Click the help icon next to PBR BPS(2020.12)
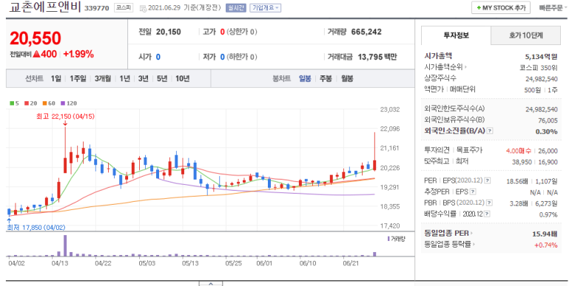This screenshot has width=572, height=286. pos(489,203)
